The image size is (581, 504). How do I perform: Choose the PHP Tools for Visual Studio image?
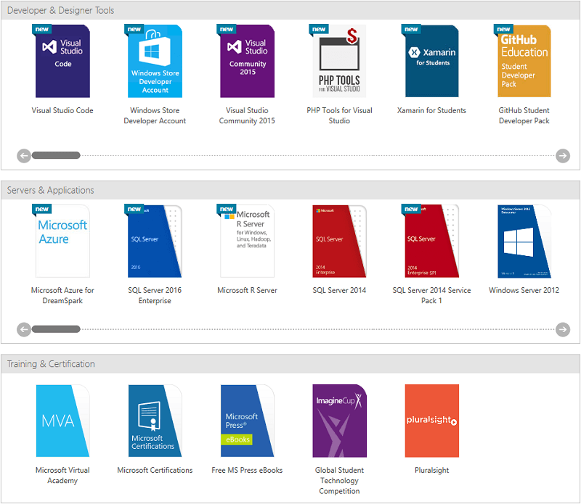tap(339, 61)
